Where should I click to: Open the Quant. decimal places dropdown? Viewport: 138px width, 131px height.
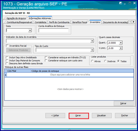(121, 43)
